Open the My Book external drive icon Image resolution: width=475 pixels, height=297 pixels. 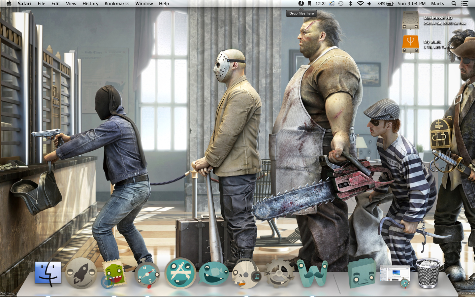tap(411, 44)
